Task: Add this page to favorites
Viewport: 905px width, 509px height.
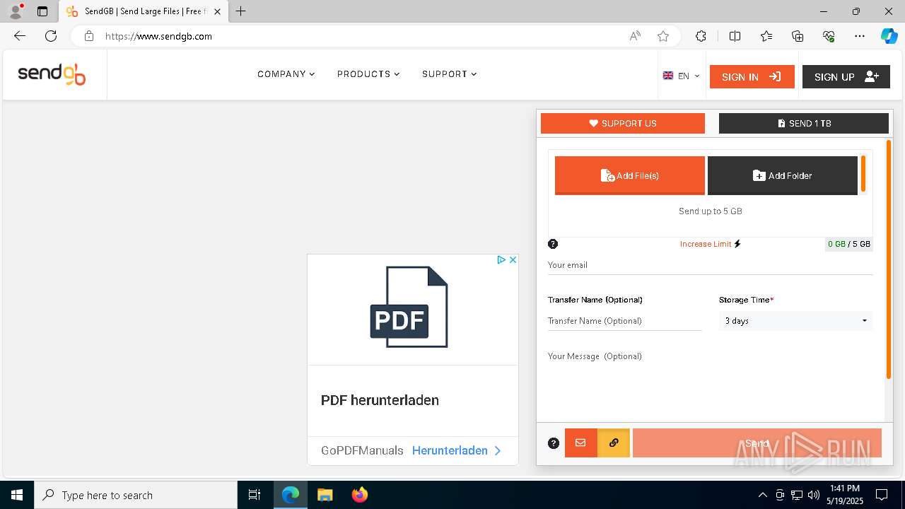Action: (x=663, y=36)
